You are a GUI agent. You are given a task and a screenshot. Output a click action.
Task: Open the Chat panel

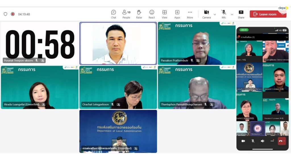point(113,14)
